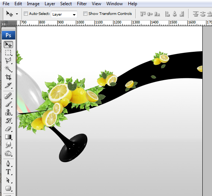Select the Polygonal Lasso tool
Image resolution: width=212 pixels, height=196 pixels.
point(8,60)
